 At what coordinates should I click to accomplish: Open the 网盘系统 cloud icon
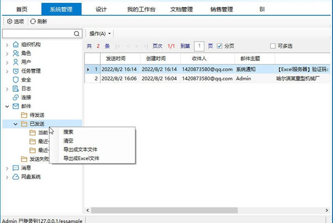(x=15, y=177)
